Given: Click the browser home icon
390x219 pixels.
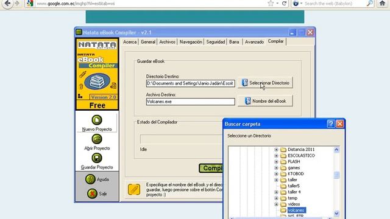Looking at the screenshot, I should (382, 4).
